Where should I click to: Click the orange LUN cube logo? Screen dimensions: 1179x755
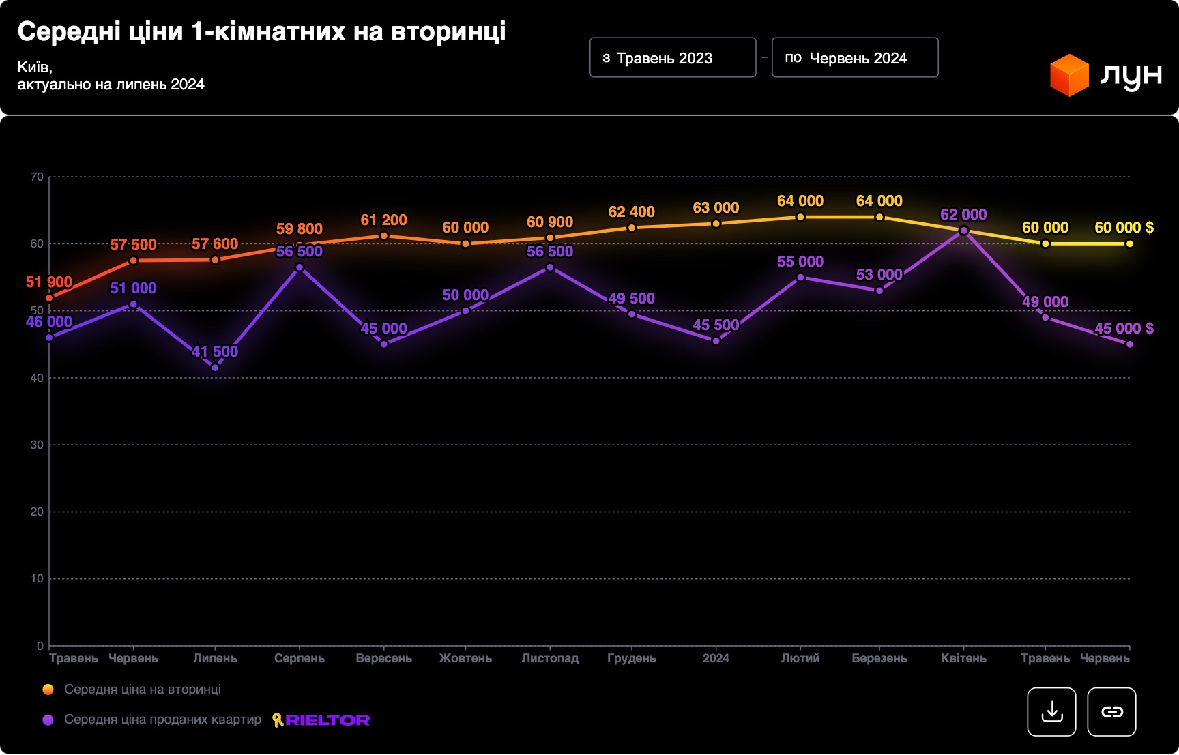pyautogui.click(x=1068, y=75)
